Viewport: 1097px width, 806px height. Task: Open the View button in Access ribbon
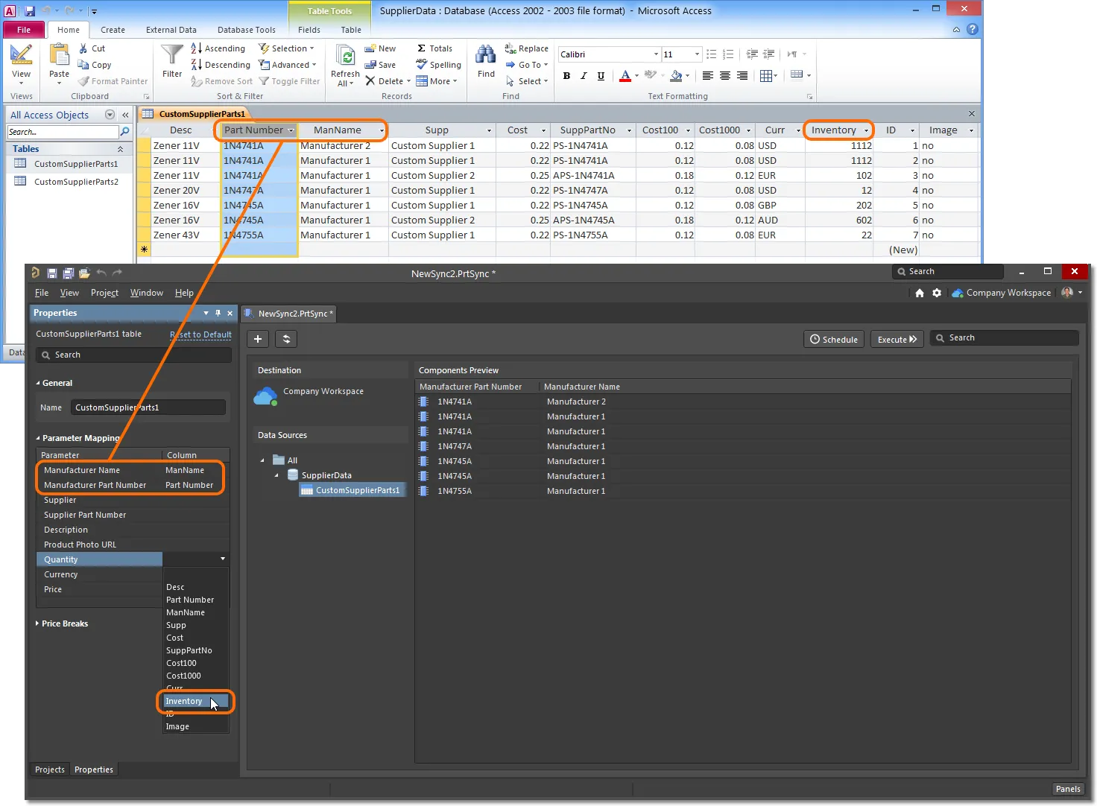point(21,63)
